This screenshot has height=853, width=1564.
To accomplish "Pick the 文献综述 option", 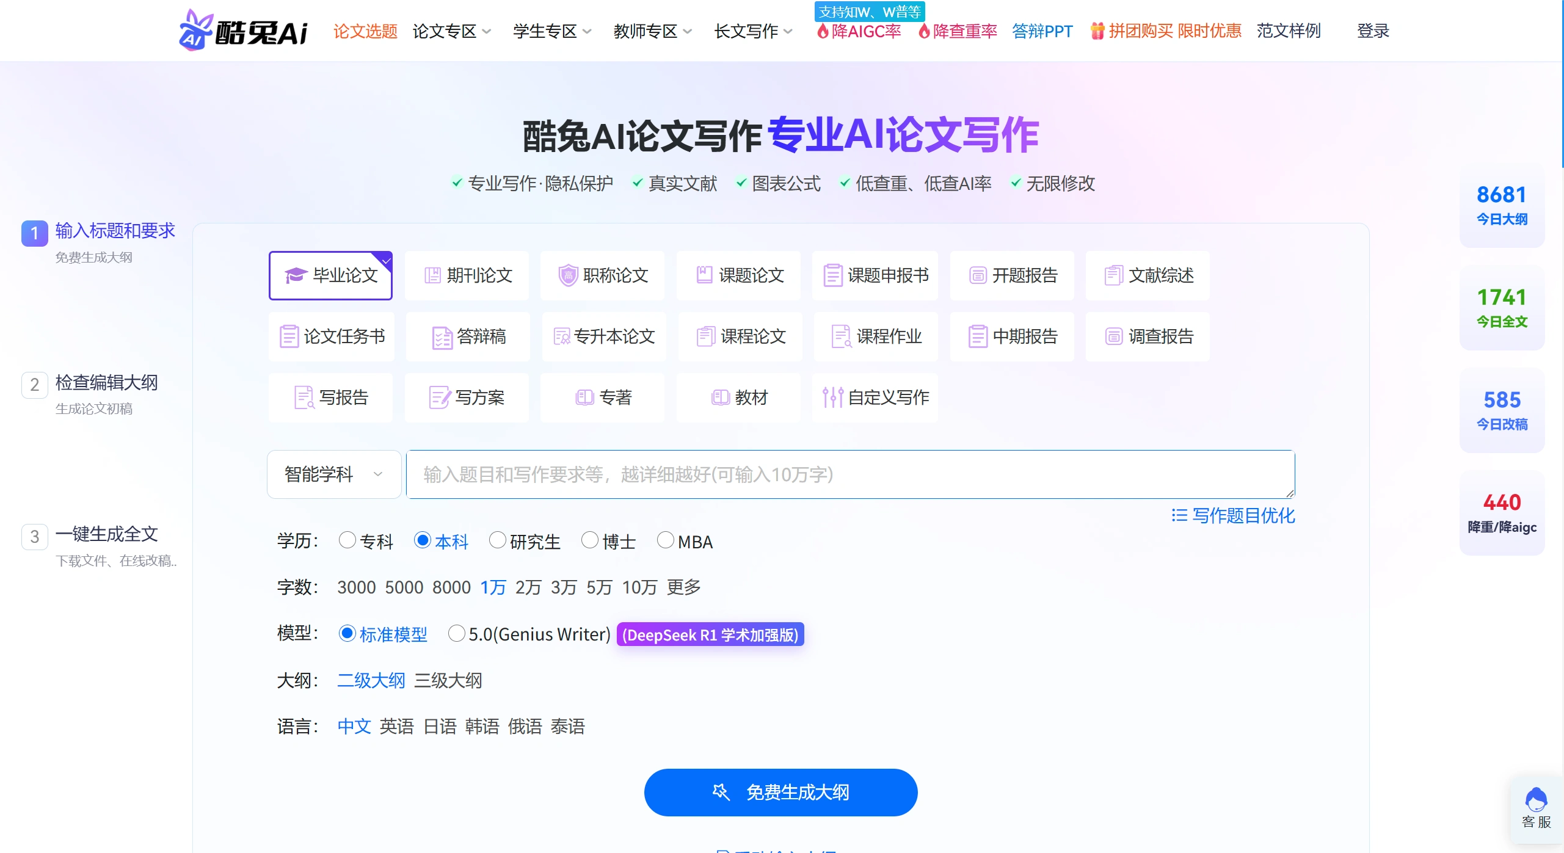I will click(1148, 275).
